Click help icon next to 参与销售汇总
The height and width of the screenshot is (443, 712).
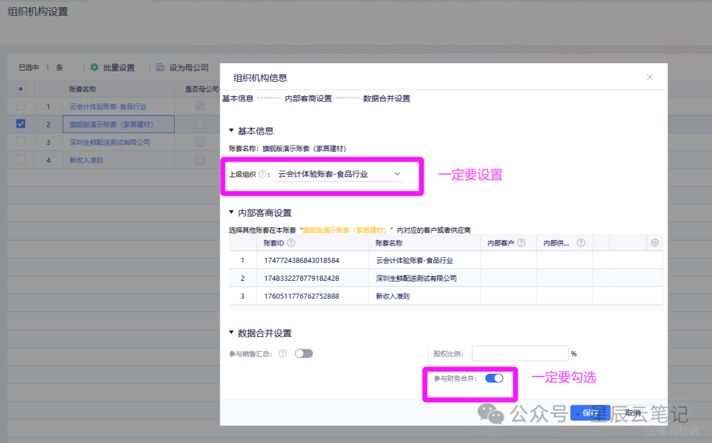tap(283, 354)
